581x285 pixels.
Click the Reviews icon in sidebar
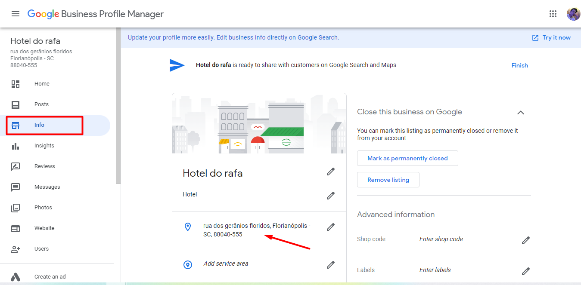click(16, 166)
